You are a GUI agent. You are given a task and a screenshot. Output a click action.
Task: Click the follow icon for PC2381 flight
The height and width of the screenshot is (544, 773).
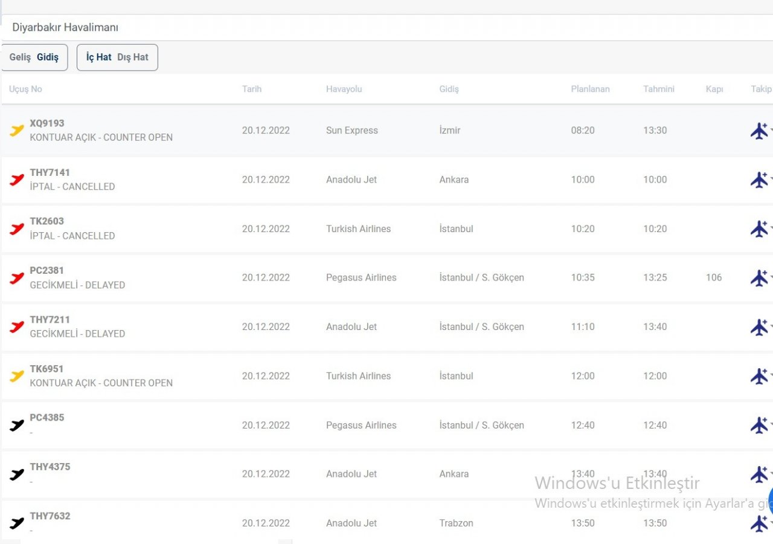(759, 278)
